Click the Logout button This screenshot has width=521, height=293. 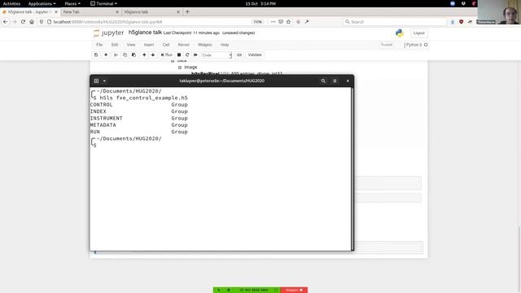coord(418,33)
